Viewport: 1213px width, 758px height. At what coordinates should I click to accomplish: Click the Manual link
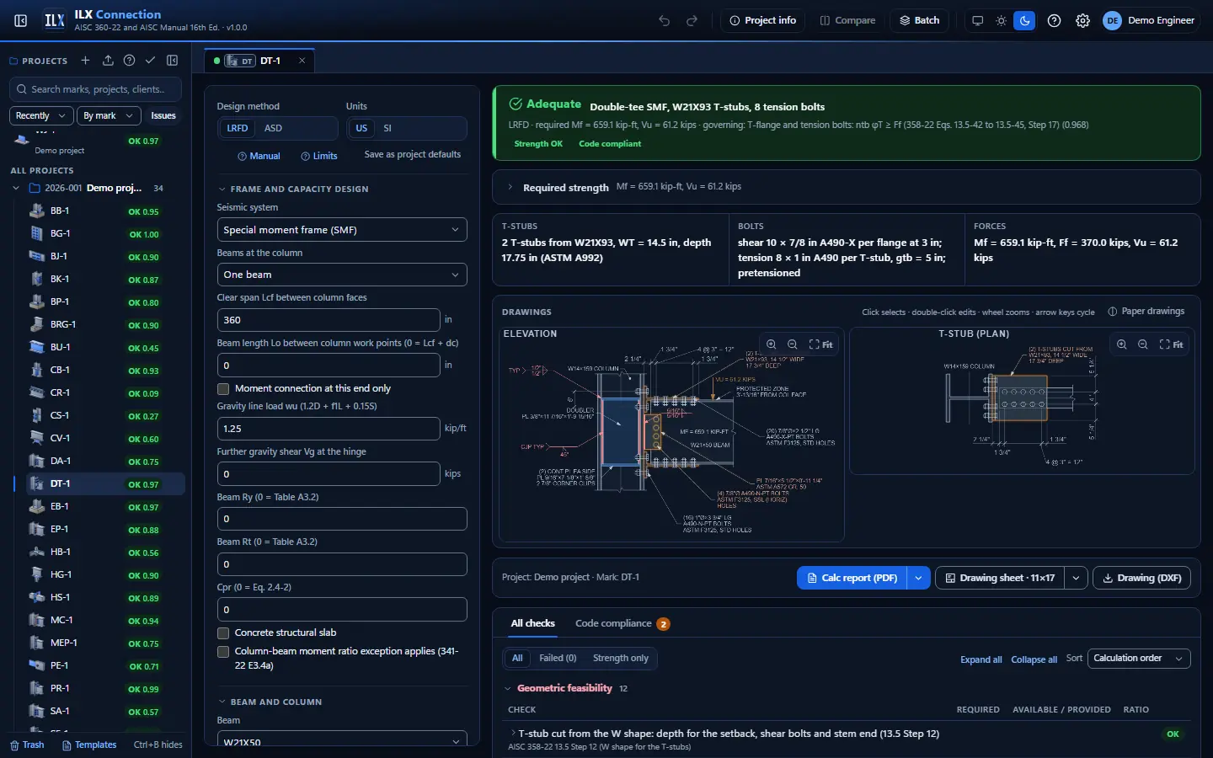(x=259, y=156)
